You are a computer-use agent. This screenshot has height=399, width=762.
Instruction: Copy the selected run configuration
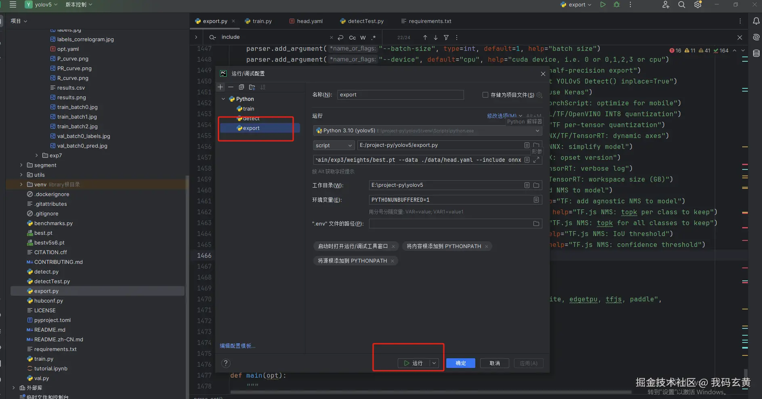241,87
